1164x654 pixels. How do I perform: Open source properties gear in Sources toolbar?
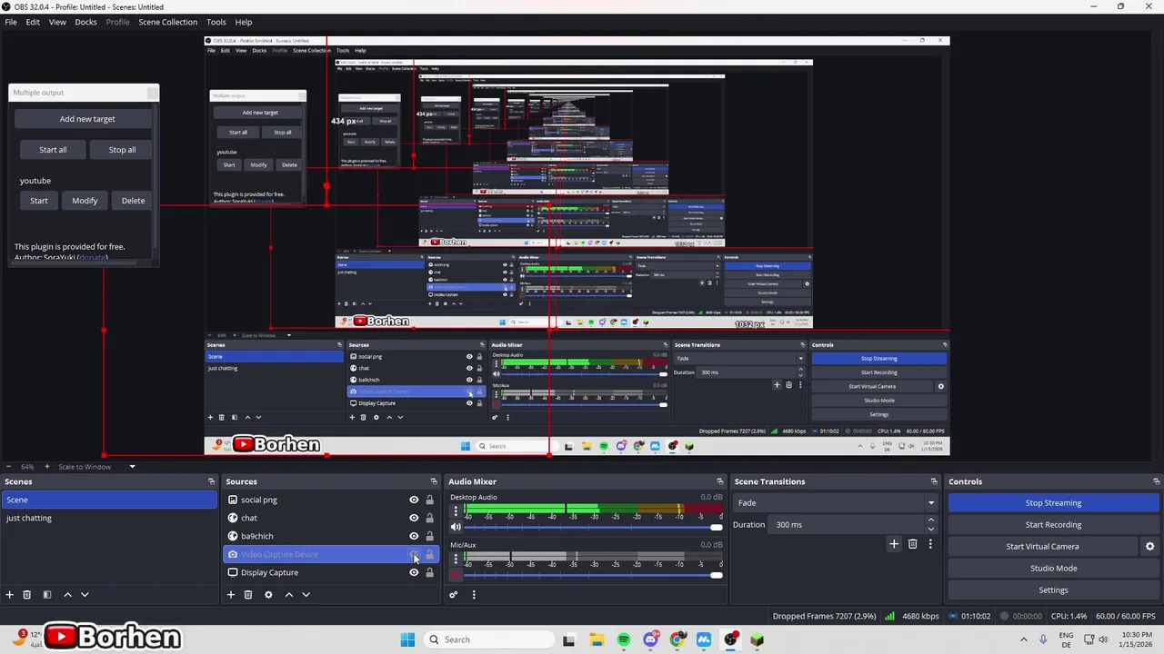268,595
